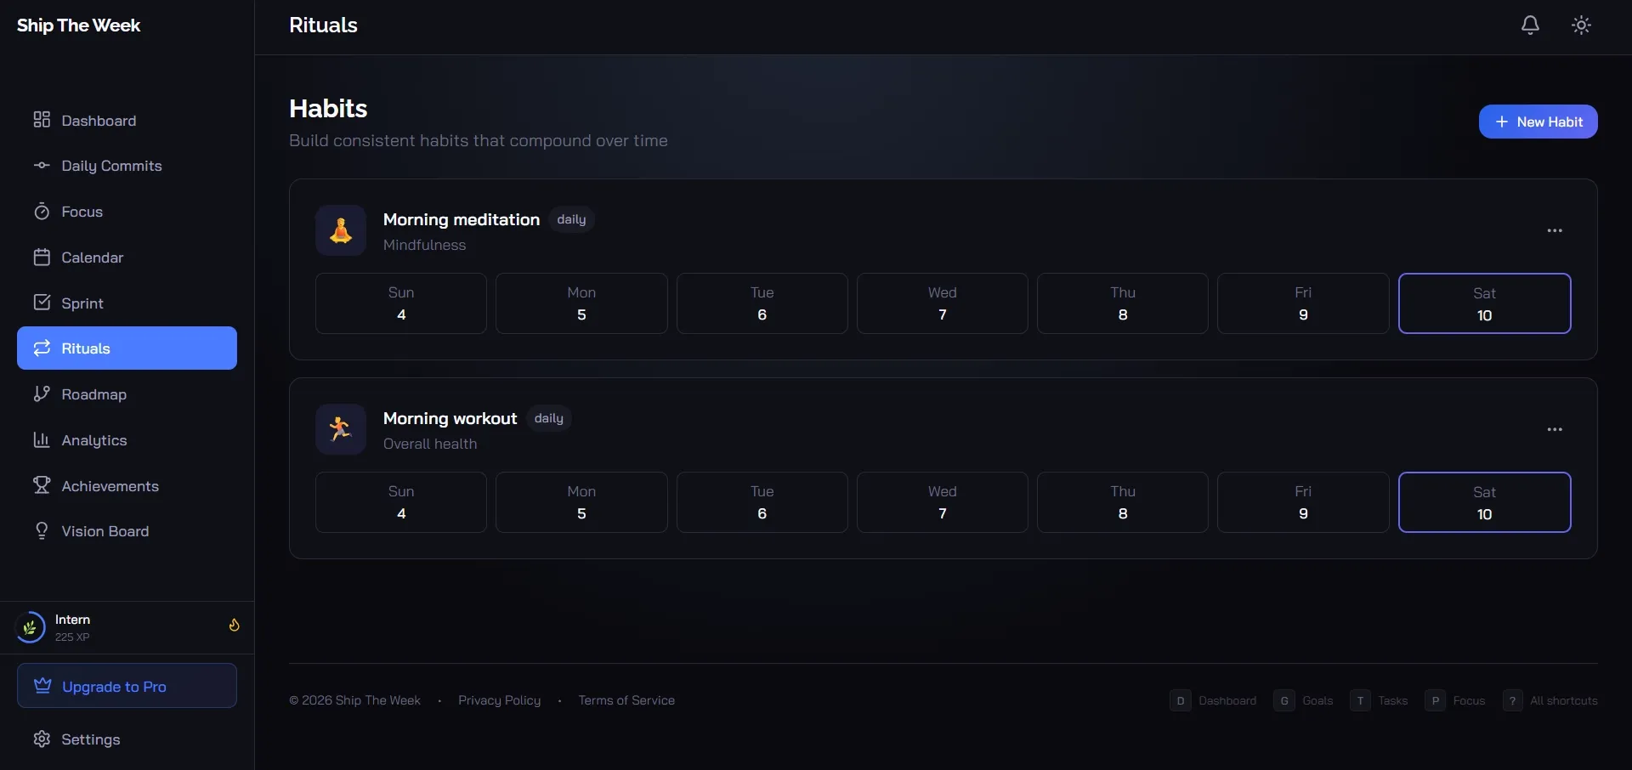Create a New Habit
This screenshot has height=770, width=1632.
click(1538, 122)
